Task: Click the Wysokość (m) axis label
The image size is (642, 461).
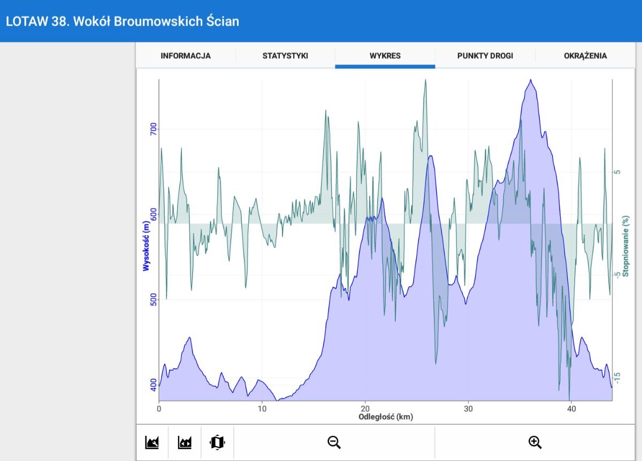Action: 146,246
